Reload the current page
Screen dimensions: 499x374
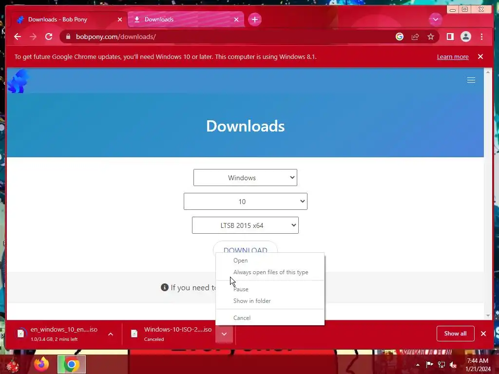click(49, 37)
